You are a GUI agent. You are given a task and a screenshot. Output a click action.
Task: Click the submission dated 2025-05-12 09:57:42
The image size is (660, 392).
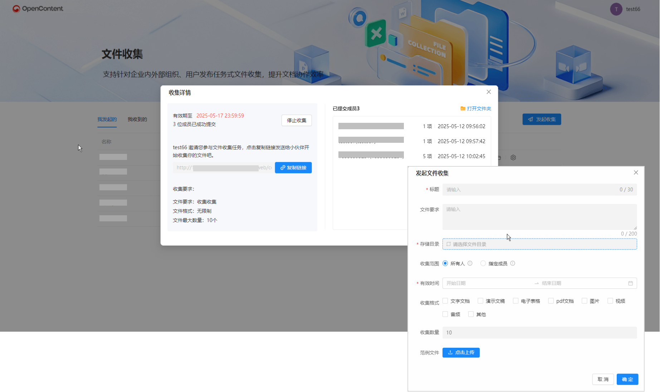pos(412,141)
